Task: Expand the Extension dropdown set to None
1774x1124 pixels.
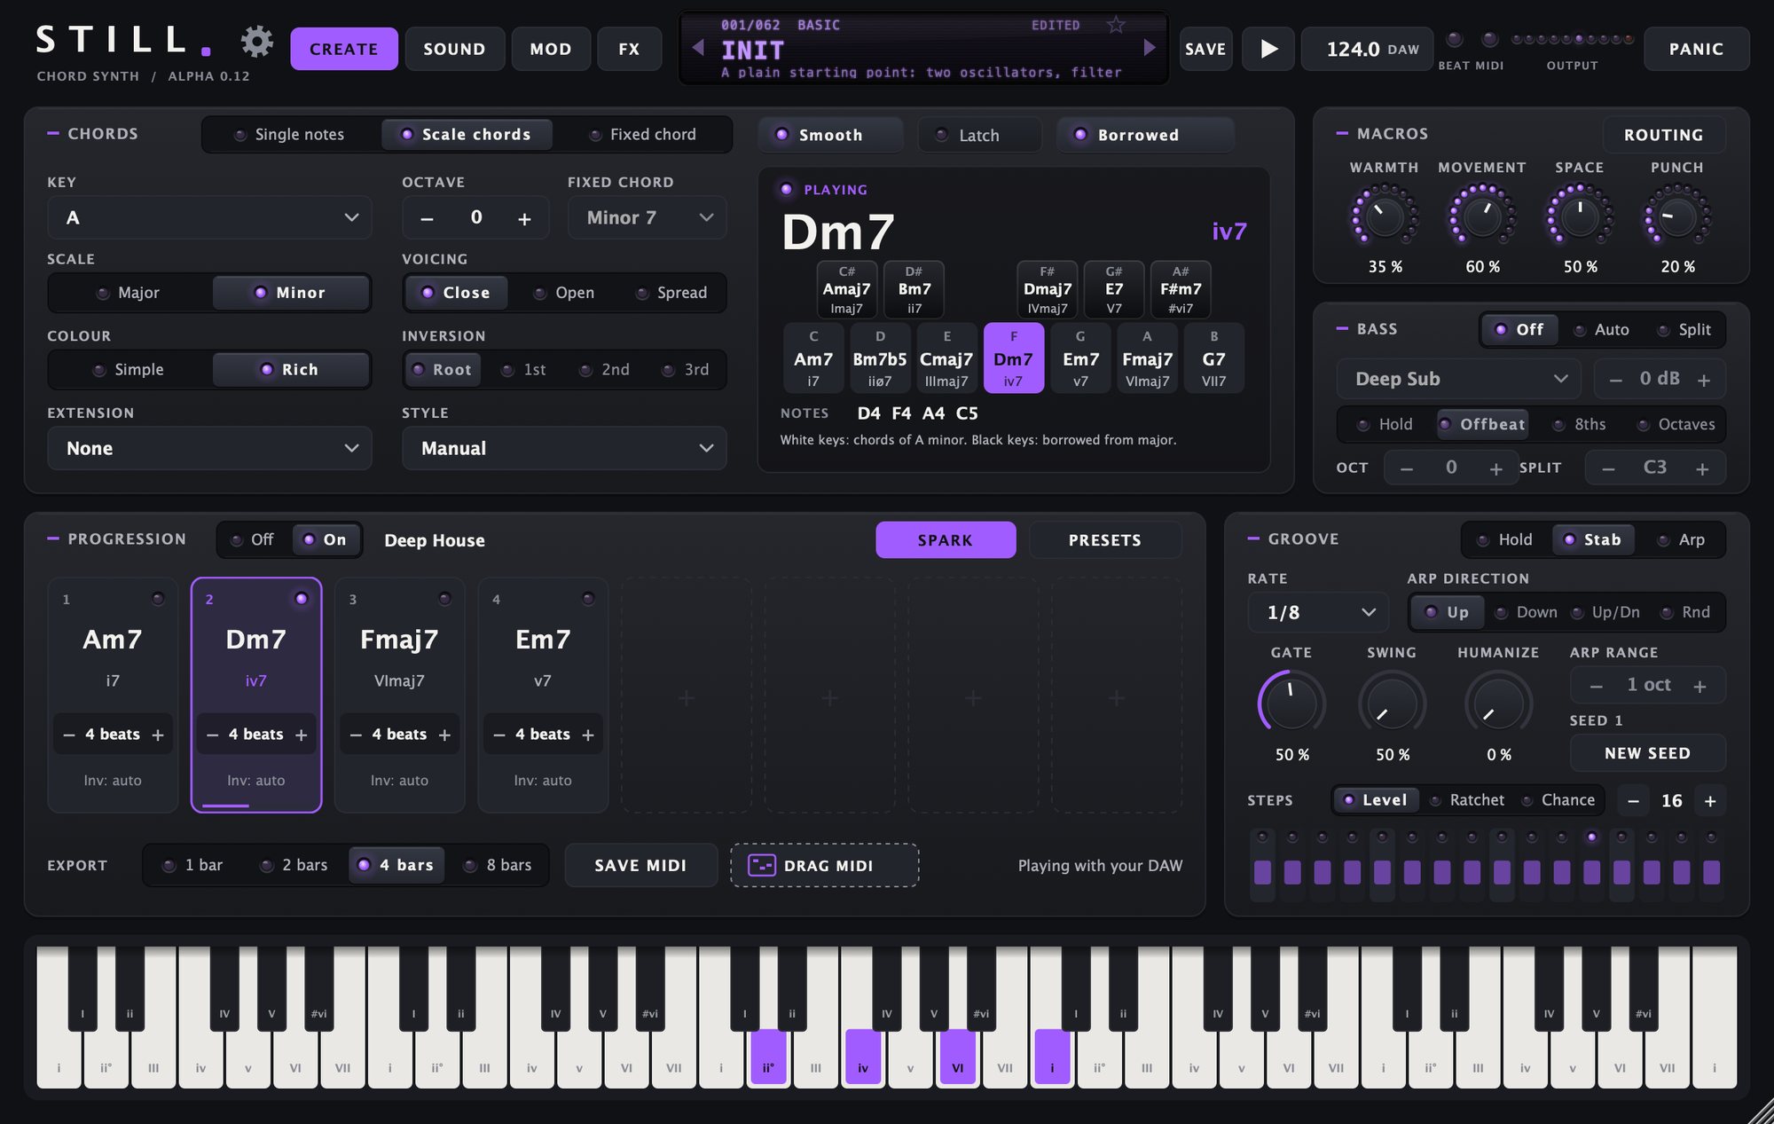Action: (209, 448)
